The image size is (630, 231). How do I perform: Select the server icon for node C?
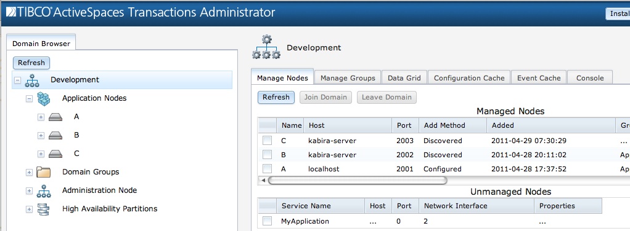coord(55,154)
